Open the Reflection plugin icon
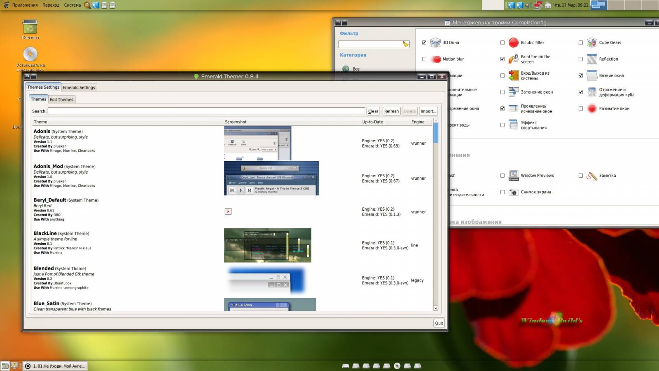This screenshot has height=371, width=659. point(592,59)
